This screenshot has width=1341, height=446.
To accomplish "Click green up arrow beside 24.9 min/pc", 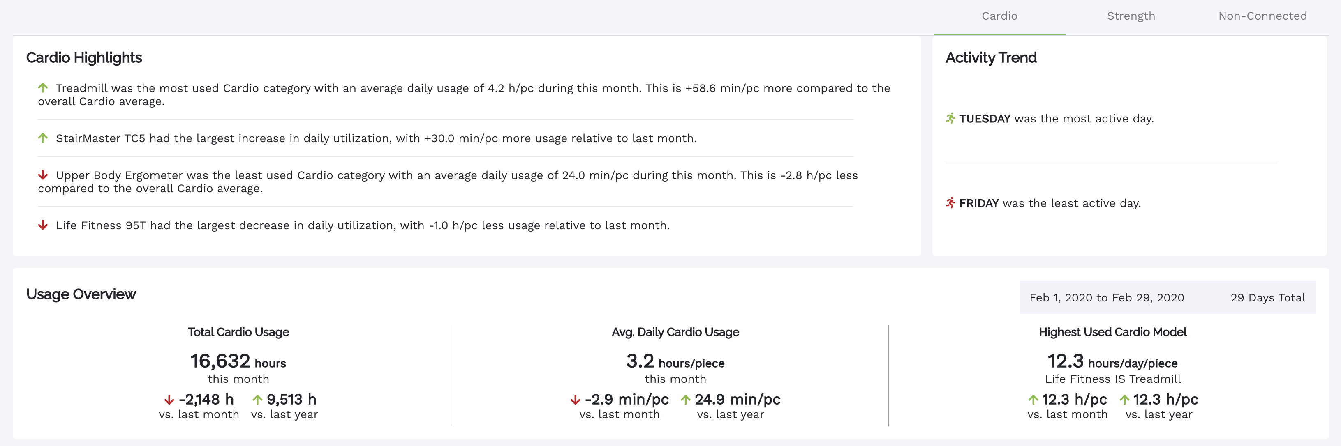I will point(686,400).
